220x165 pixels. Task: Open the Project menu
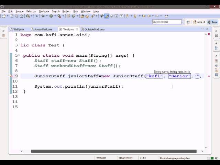(66, 11)
